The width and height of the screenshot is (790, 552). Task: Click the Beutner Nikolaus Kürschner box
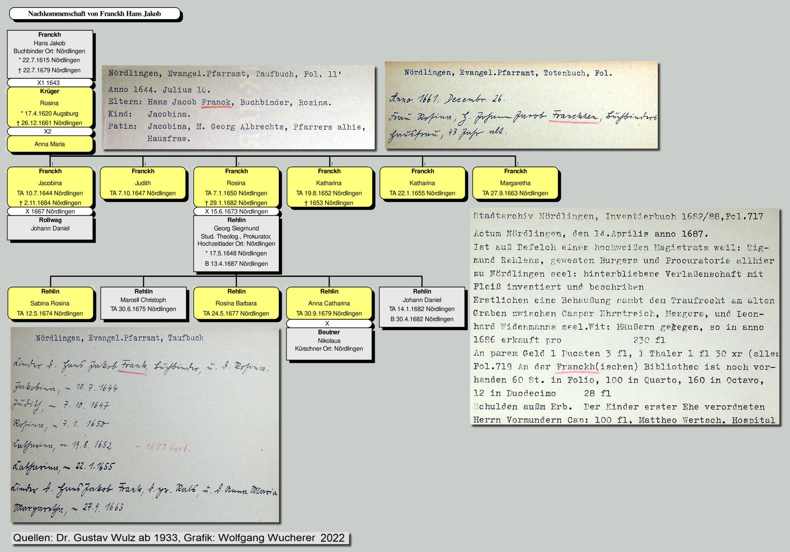click(x=329, y=344)
